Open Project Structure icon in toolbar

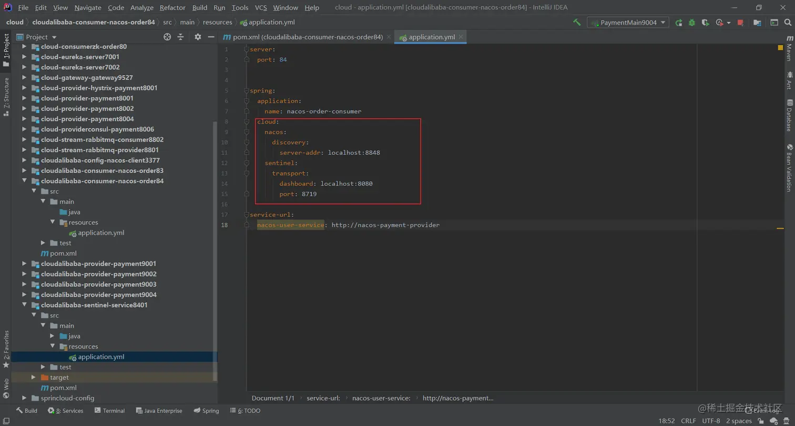(x=757, y=23)
